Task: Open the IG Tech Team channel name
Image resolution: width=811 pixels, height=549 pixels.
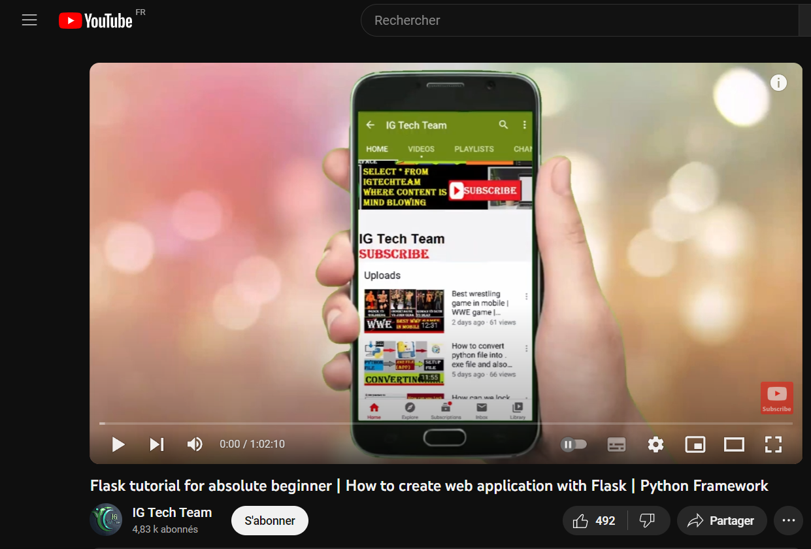Action: coord(172,512)
